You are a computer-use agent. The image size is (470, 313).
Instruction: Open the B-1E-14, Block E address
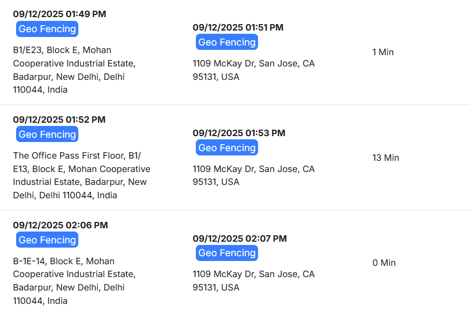click(x=74, y=281)
